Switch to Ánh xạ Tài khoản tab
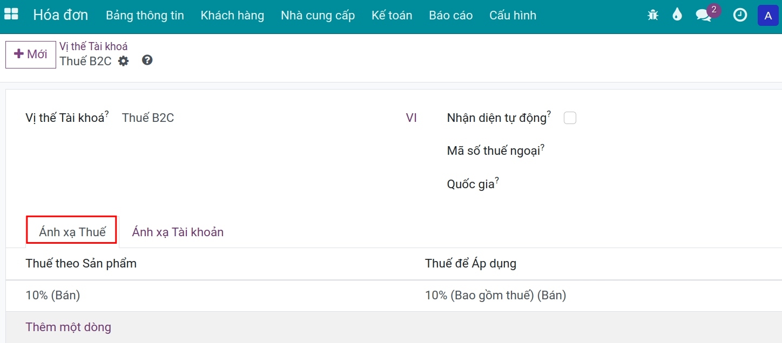782x343 pixels. click(x=178, y=232)
